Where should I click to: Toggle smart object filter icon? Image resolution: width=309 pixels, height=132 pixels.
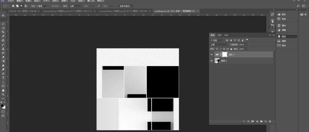click(243, 40)
